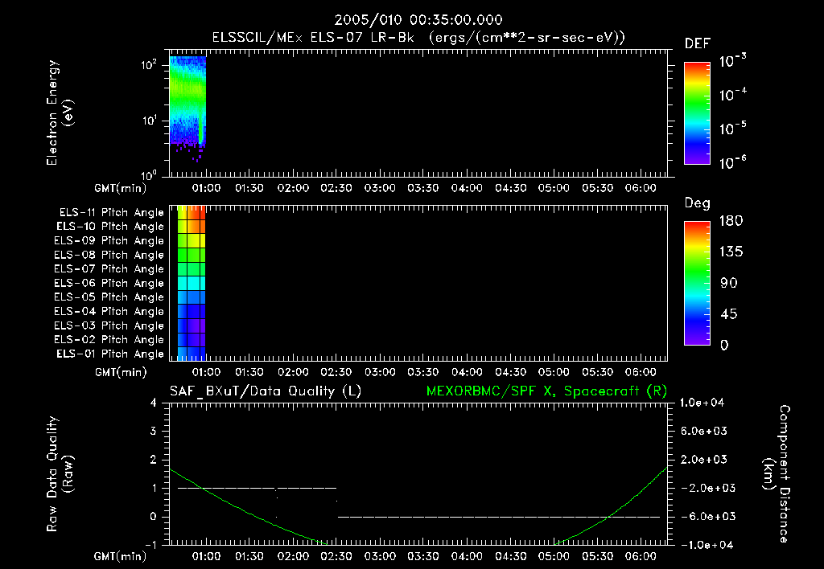Click the white data quality line at level 1
The width and height of the screenshot is (824, 569).
tap(257, 488)
